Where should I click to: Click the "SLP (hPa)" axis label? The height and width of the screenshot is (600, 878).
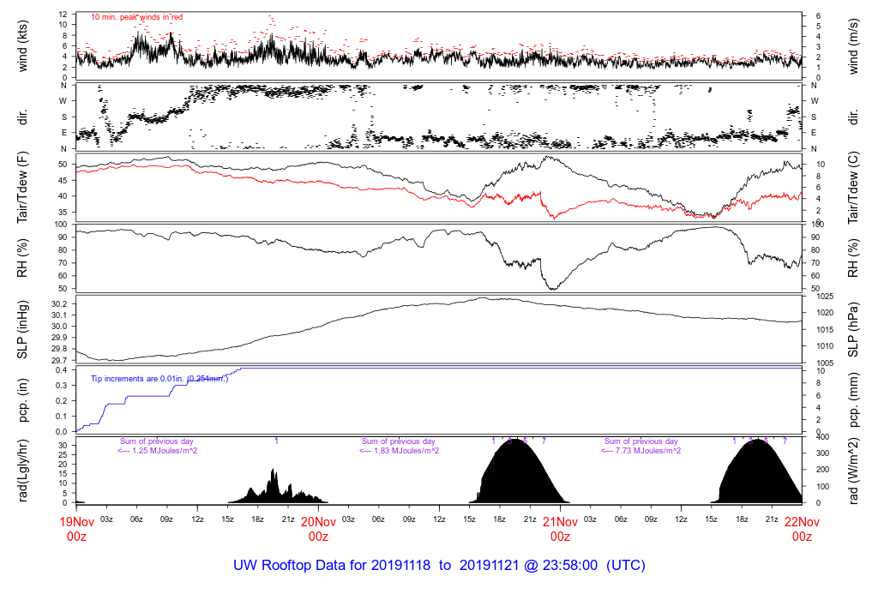[853, 330]
